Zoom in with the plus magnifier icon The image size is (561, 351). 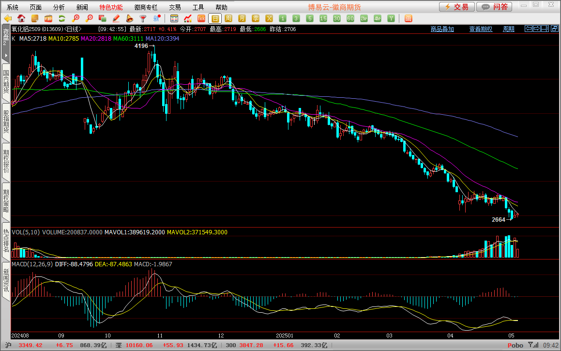tap(76, 18)
